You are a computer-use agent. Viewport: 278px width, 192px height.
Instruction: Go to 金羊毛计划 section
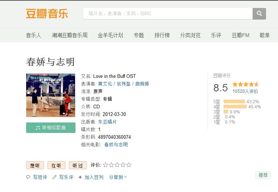click(110, 35)
